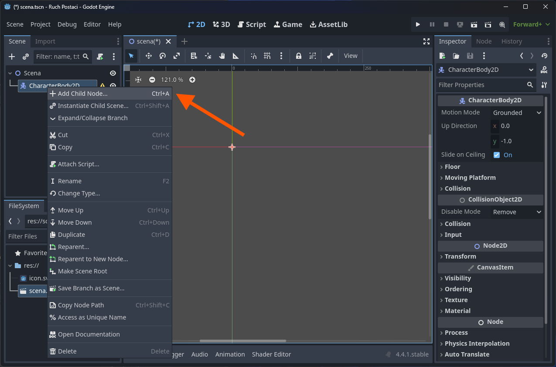Screen dimensions: 556x367
Task: Click the node configuration warning icon
Action: tap(102, 86)
